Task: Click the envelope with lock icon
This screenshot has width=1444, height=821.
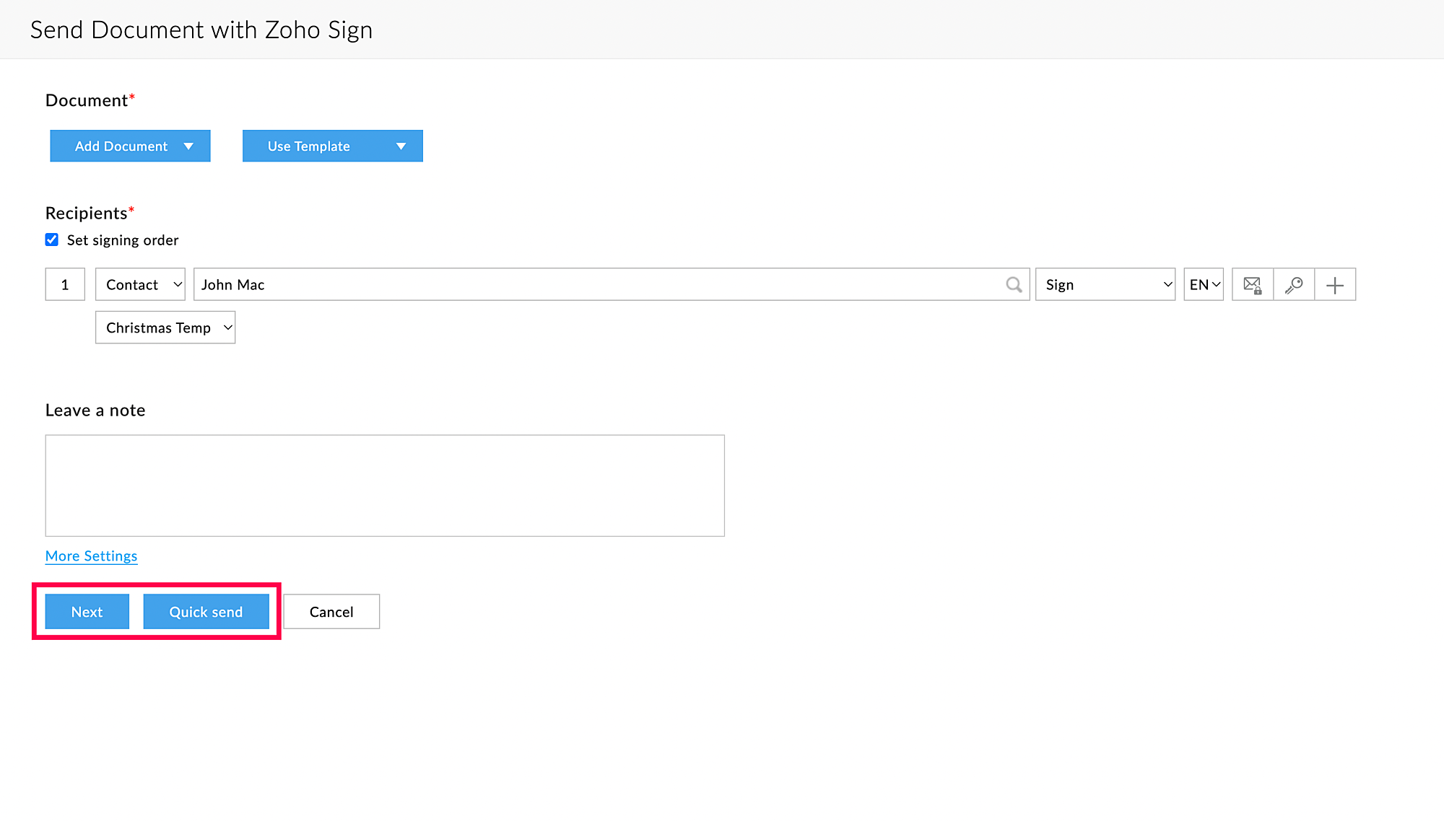Action: (x=1253, y=285)
